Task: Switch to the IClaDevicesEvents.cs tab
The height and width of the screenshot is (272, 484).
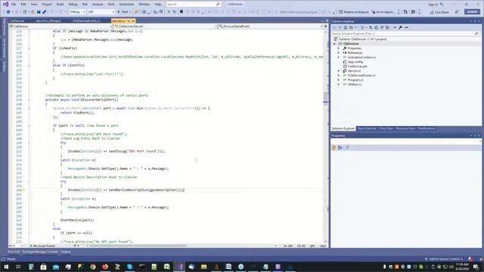Action: coord(86,21)
